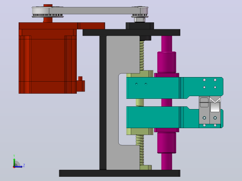Click the blue Z axis of triad
The image size is (242, 181).
pyautogui.click(x=19, y=167)
